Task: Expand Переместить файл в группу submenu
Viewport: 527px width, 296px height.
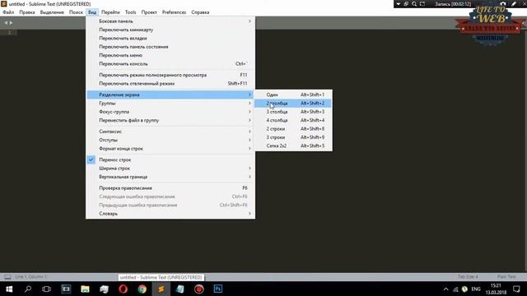Action: (170, 120)
